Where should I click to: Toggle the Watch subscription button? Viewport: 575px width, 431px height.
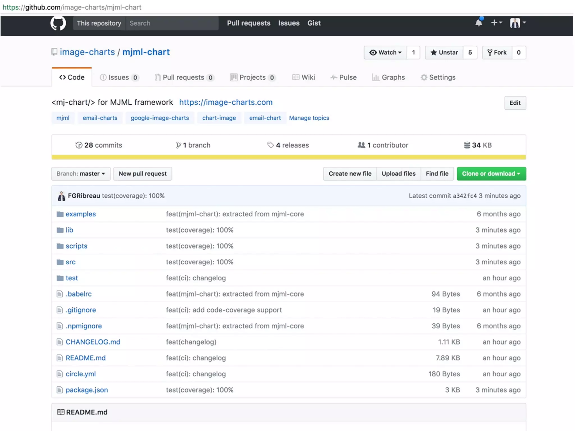coord(385,52)
